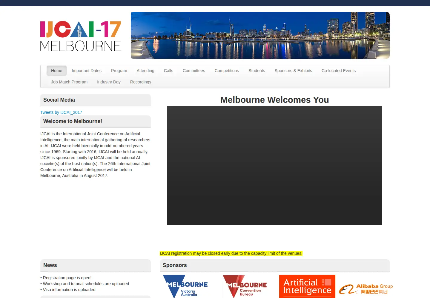Open the Co-located Events menu
The width and height of the screenshot is (430, 298).
[x=339, y=71]
